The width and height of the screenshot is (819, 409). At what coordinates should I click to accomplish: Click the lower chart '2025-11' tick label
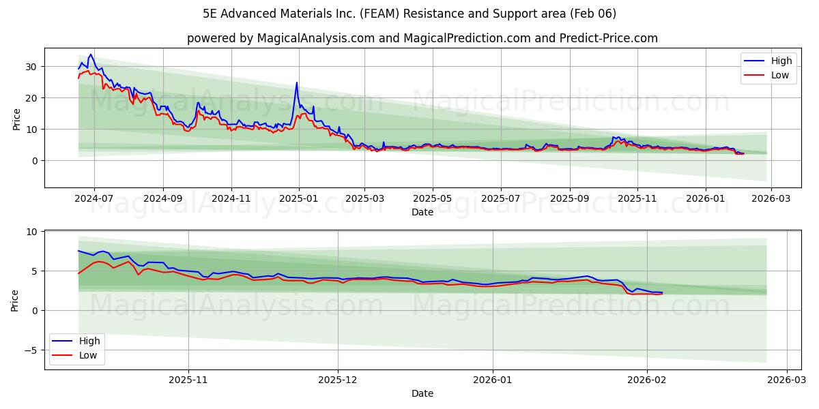[x=188, y=380]
